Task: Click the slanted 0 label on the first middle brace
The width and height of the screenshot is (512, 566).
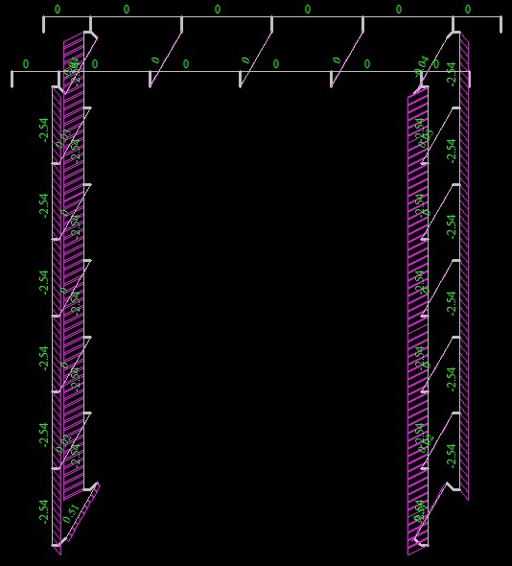Action: pos(155,59)
